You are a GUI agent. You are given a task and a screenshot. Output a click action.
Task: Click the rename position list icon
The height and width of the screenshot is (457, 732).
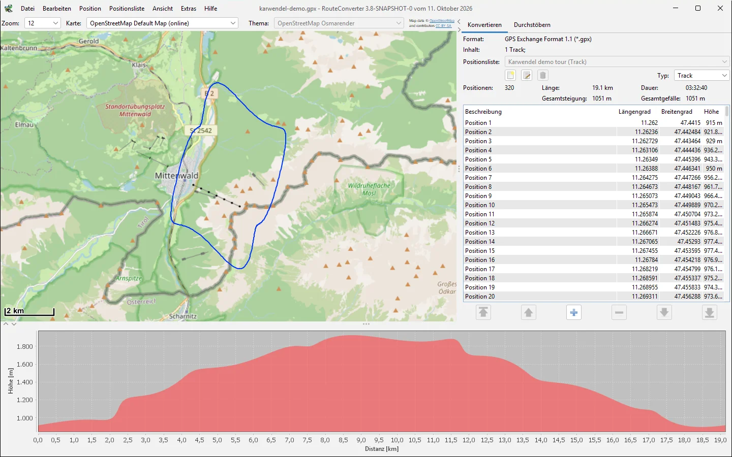(527, 75)
